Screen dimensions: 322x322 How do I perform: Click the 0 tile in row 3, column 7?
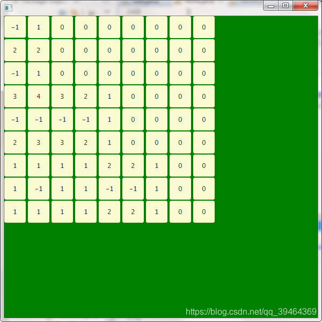pyautogui.click(x=157, y=74)
